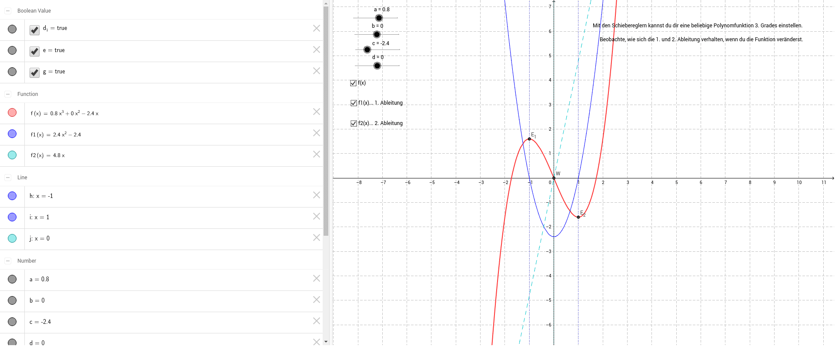This screenshot has width=835, height=346.
Task: Delete the f2(x) = 4.8x row
Action: (x=317, y=154)
